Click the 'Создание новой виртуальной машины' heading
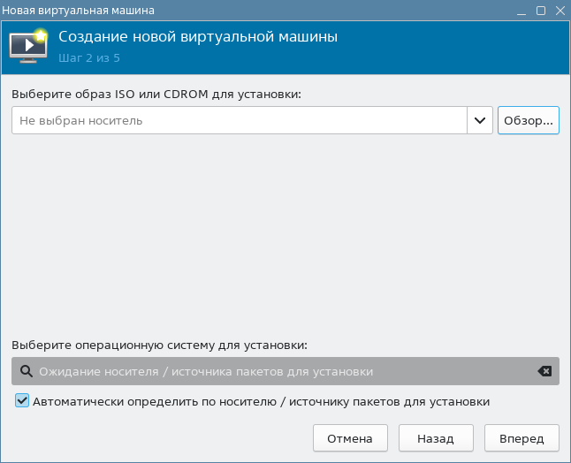The height and width of the screenshot is (463, 571). click(x=198, y=38)
